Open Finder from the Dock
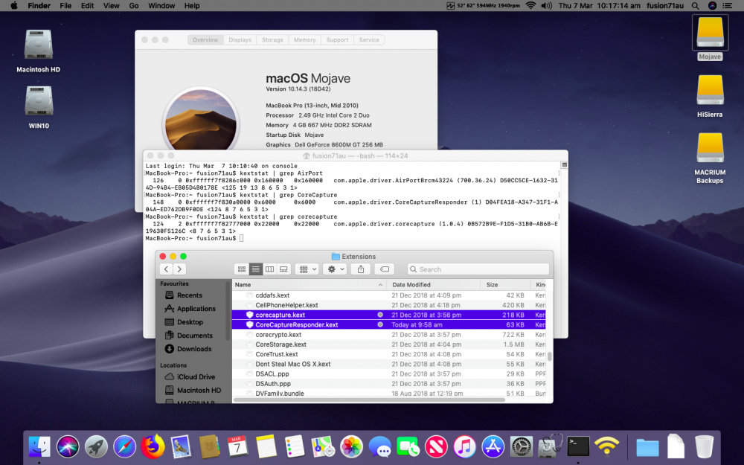The image size is (744, 465). [x=39, y=446]
